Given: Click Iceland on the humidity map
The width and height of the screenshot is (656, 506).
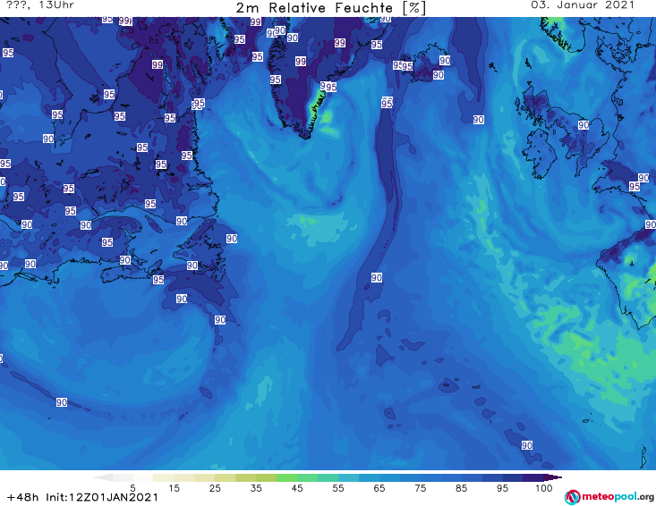Looking at the screenshot, I should click(x=424, y=64).
